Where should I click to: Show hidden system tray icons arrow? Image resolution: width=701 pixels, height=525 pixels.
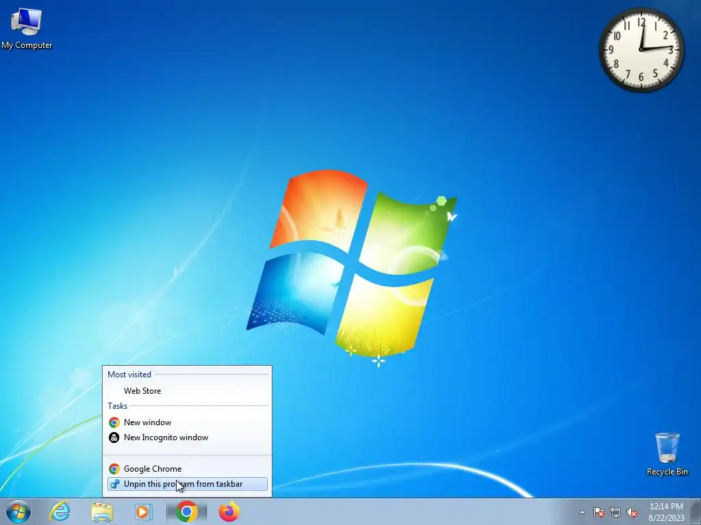click(x=582, y=512)
